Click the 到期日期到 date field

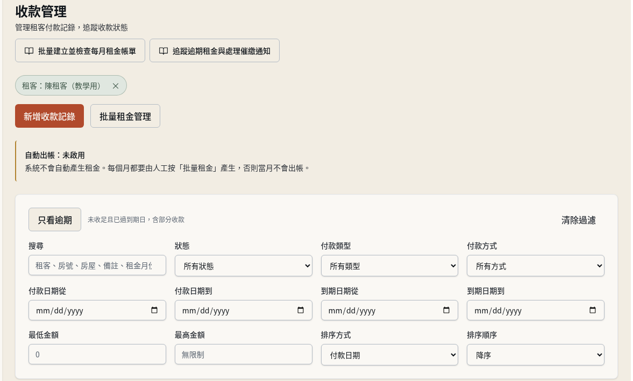coord(535,310)
